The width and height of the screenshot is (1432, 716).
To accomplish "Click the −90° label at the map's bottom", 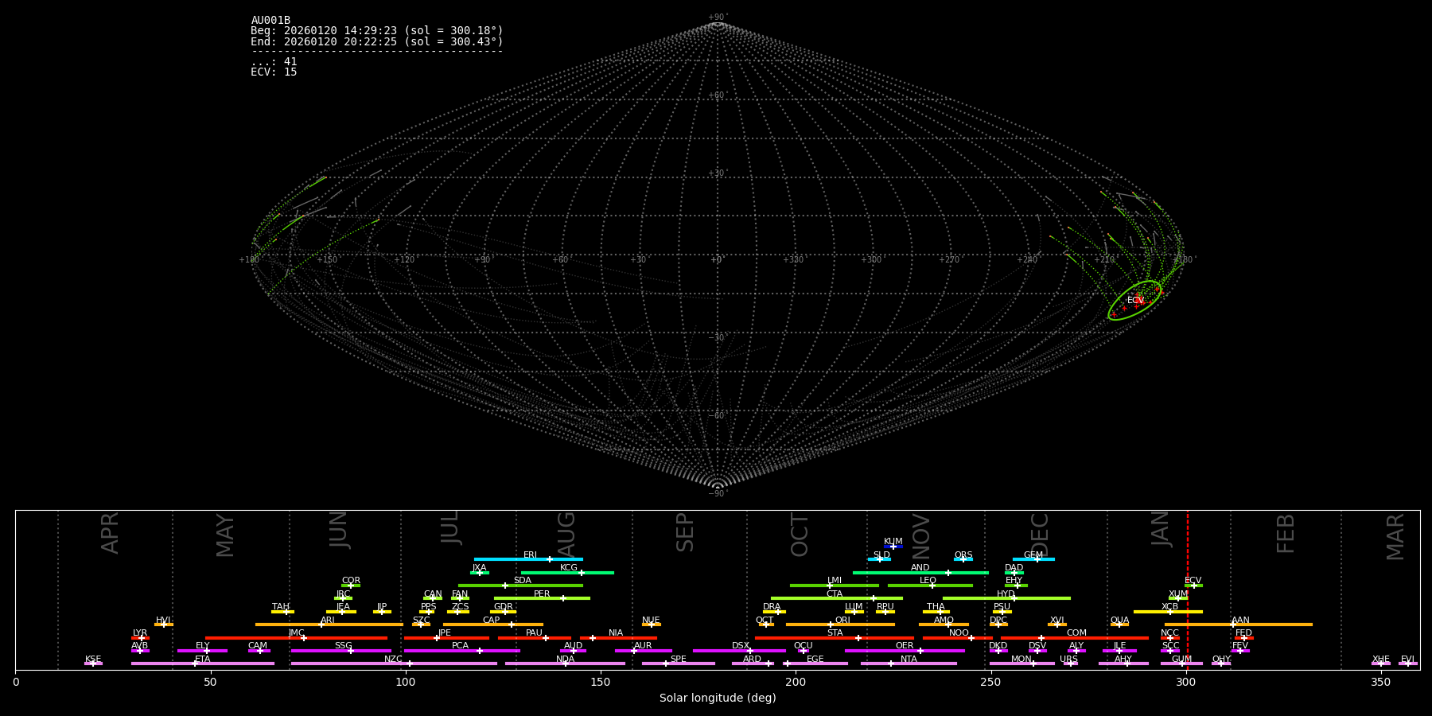I will [x=718, y=493].
